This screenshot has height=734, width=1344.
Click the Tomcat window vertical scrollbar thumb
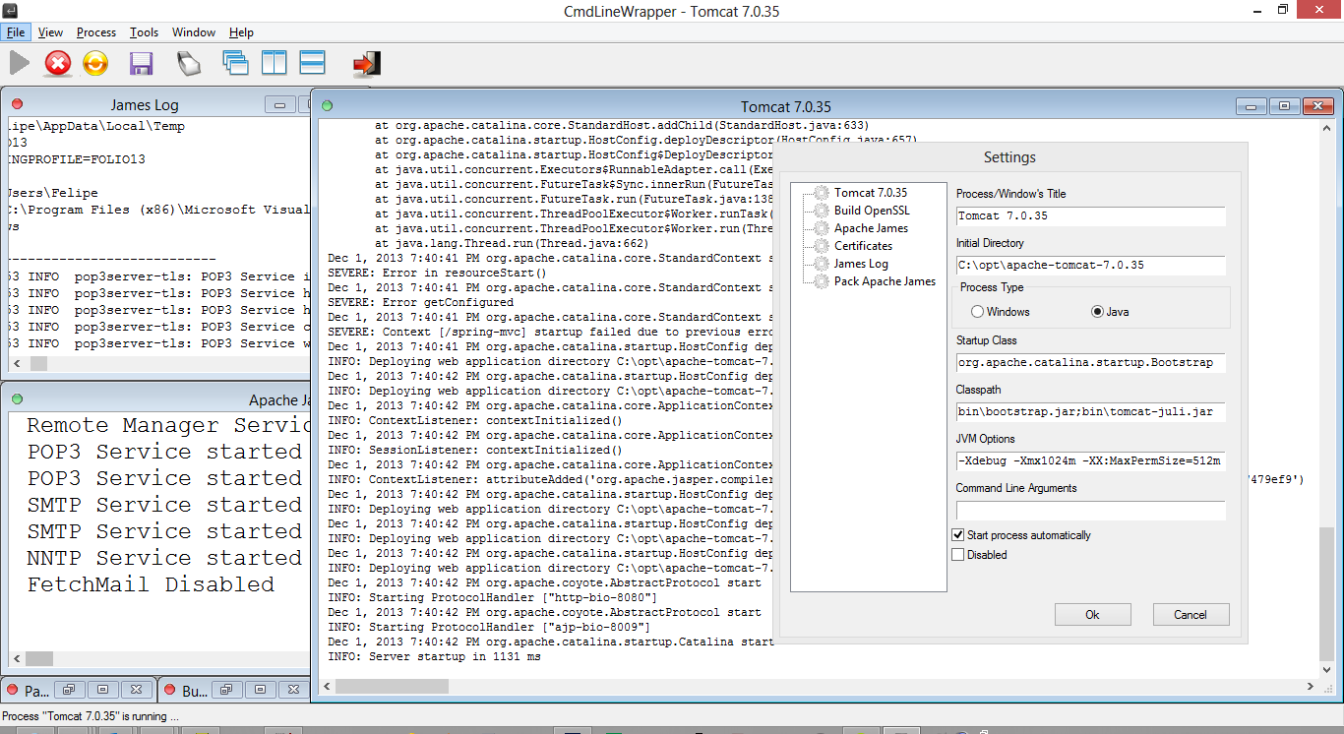1327,593
